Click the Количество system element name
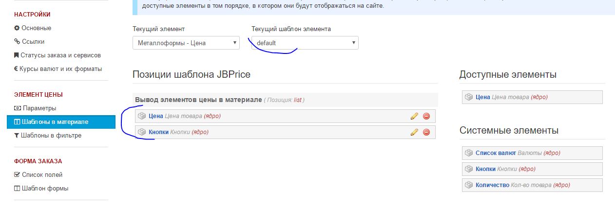This screenshot has width=615, height=207. pyautogui.click(x=492, y=185)
